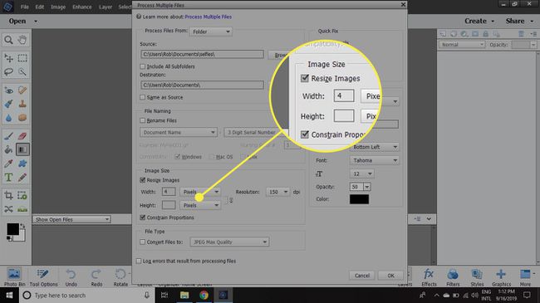The width and height of the screenshot is (540, 303).
Task: Enable Rename Files checkbox
Action: coord(143,120)
